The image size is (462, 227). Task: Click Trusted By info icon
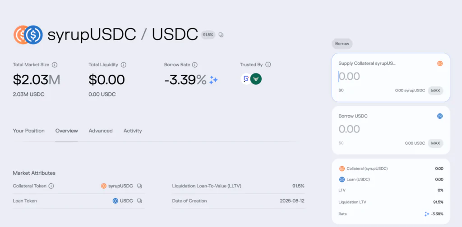pos(268,65)
